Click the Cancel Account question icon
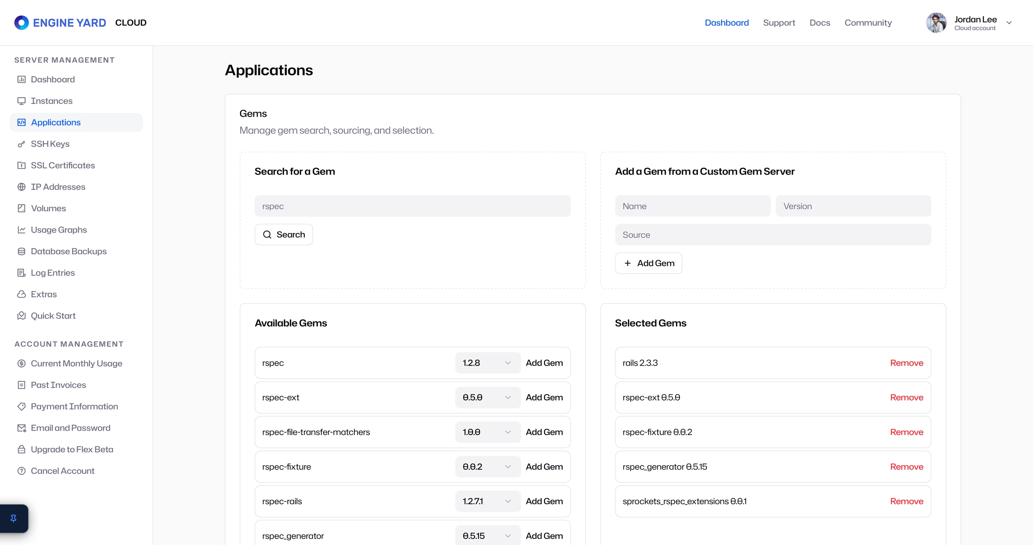This screenshot has width=1033, height=545. [21, 471]
